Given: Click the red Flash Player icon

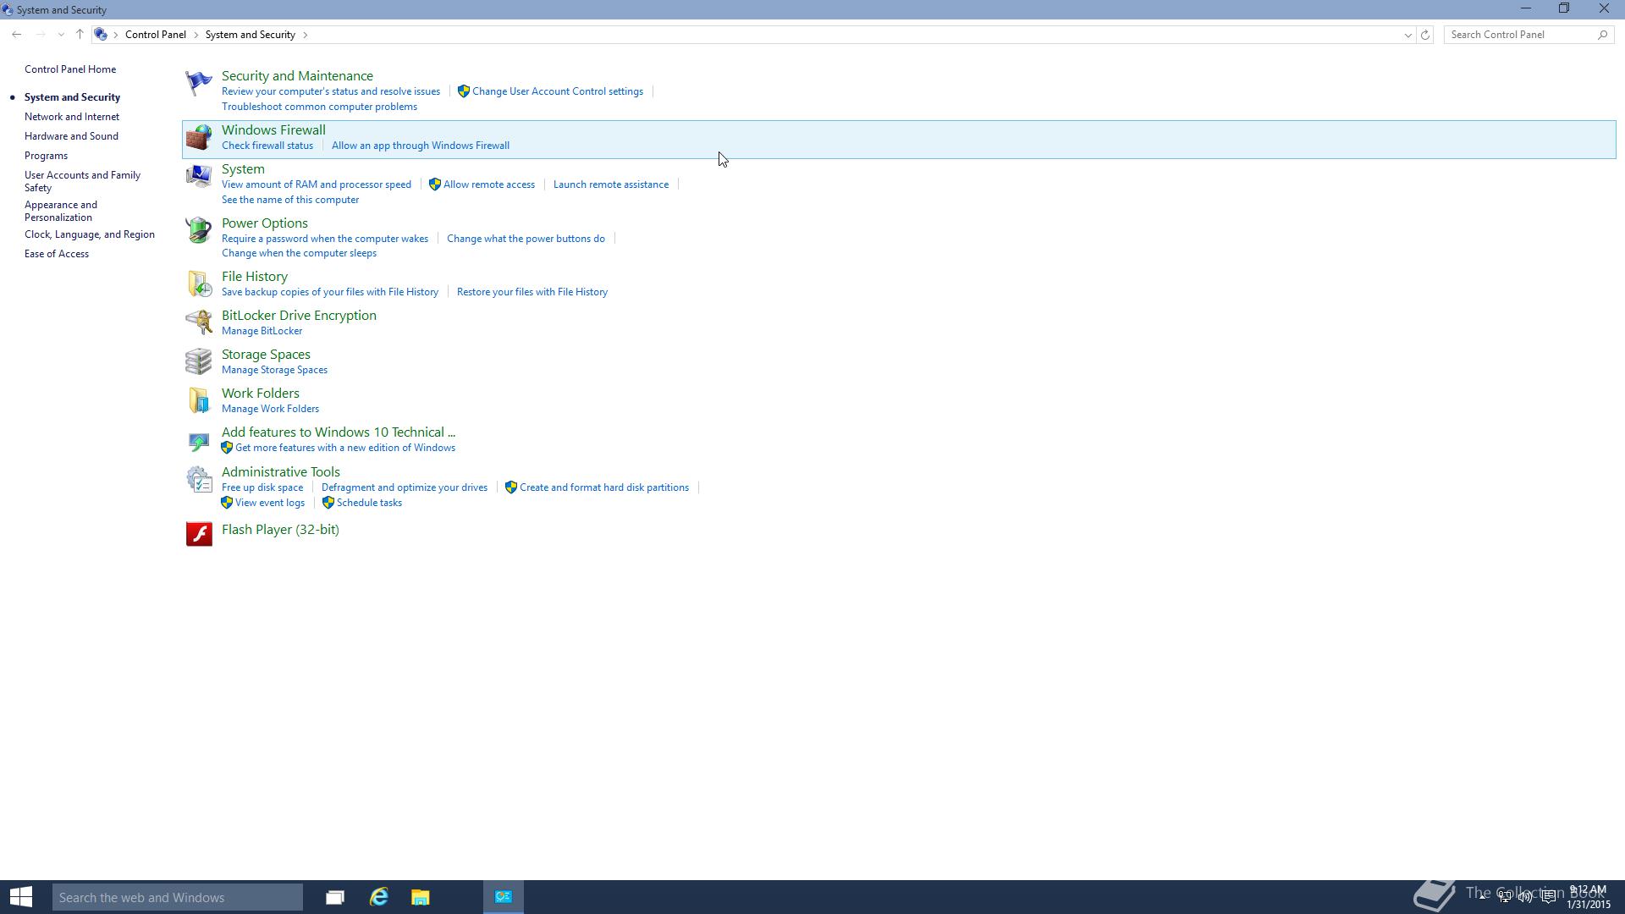Looking at the screenshot, I should (199, 534).
